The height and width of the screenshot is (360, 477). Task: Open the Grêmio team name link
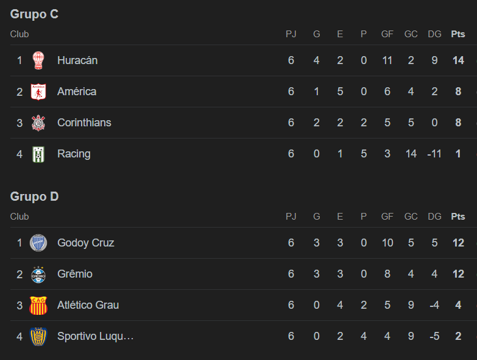(75, 274)
